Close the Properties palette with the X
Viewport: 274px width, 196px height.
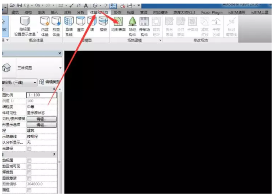(x=60, y=53)
